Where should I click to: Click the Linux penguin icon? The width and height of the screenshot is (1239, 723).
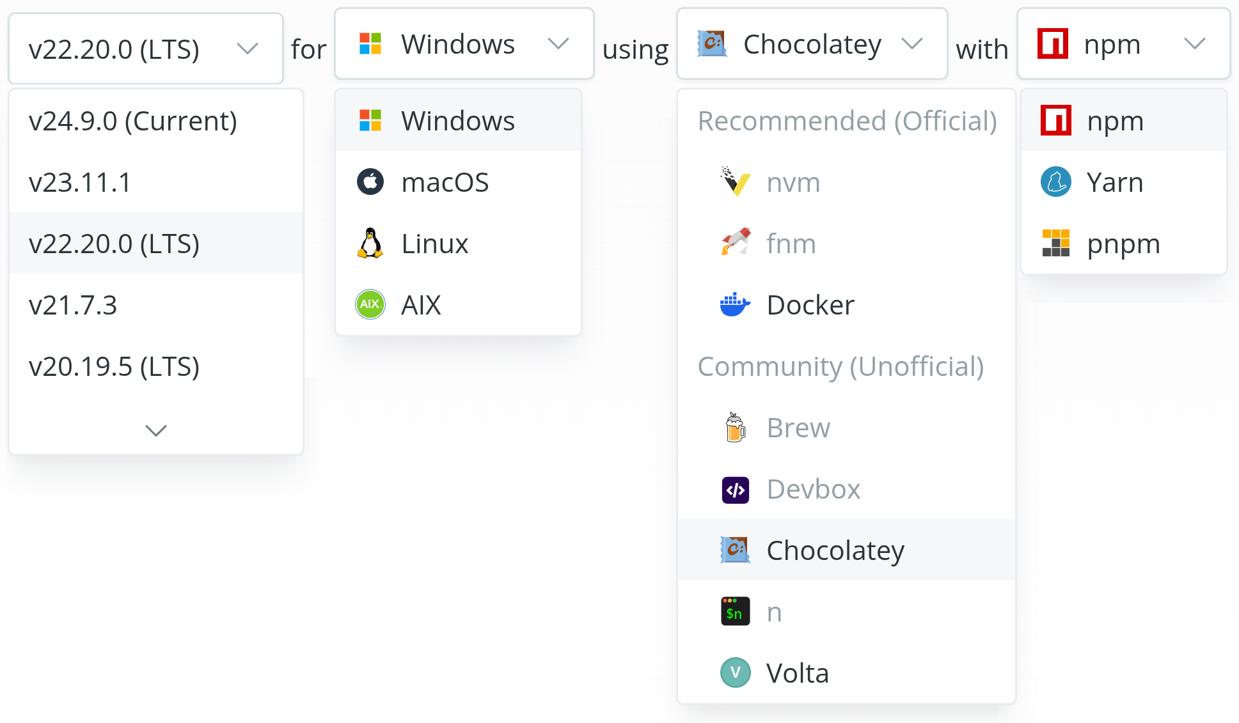tap(370, 244)
